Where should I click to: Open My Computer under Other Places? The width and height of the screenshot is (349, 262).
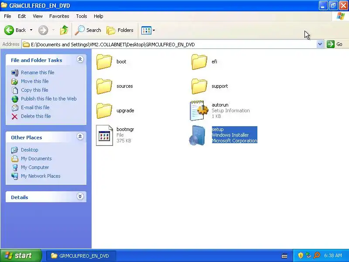tap(35, 167)
